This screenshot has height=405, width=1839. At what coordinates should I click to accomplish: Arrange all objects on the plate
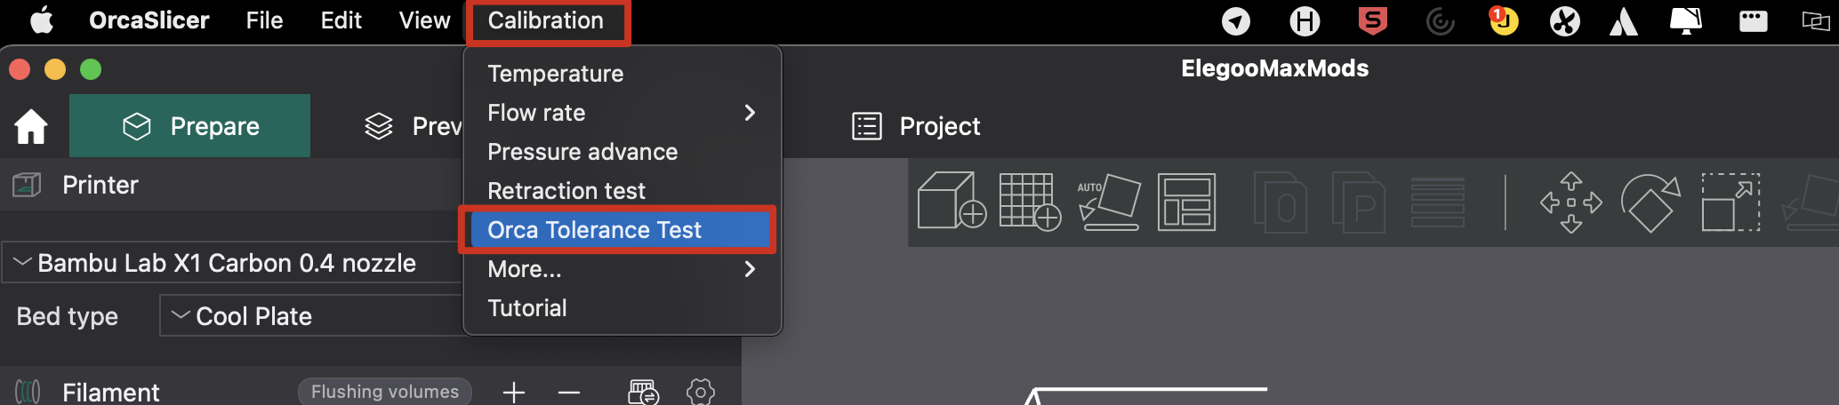point(1186,202)
